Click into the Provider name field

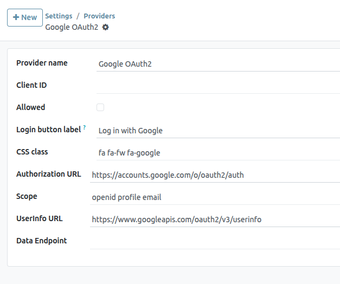pos(217,64)
